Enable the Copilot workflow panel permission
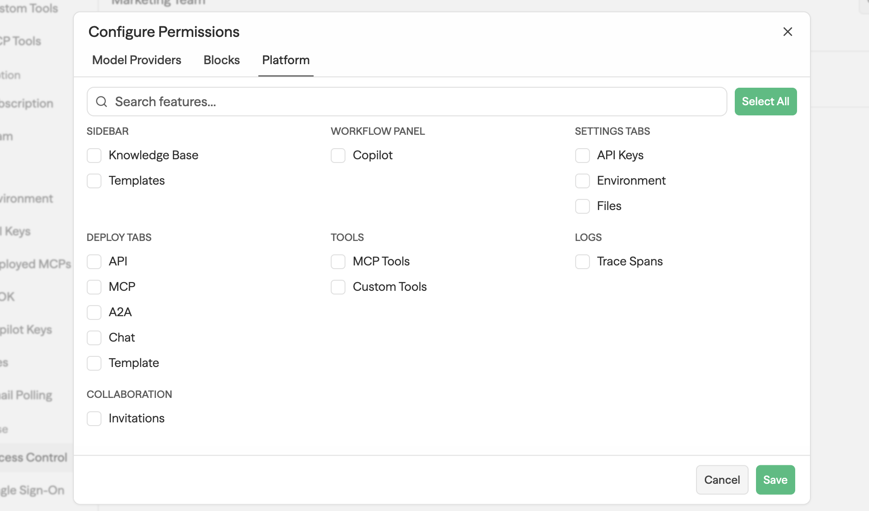Viewport: 869px width, 511px height. [338, 156]
